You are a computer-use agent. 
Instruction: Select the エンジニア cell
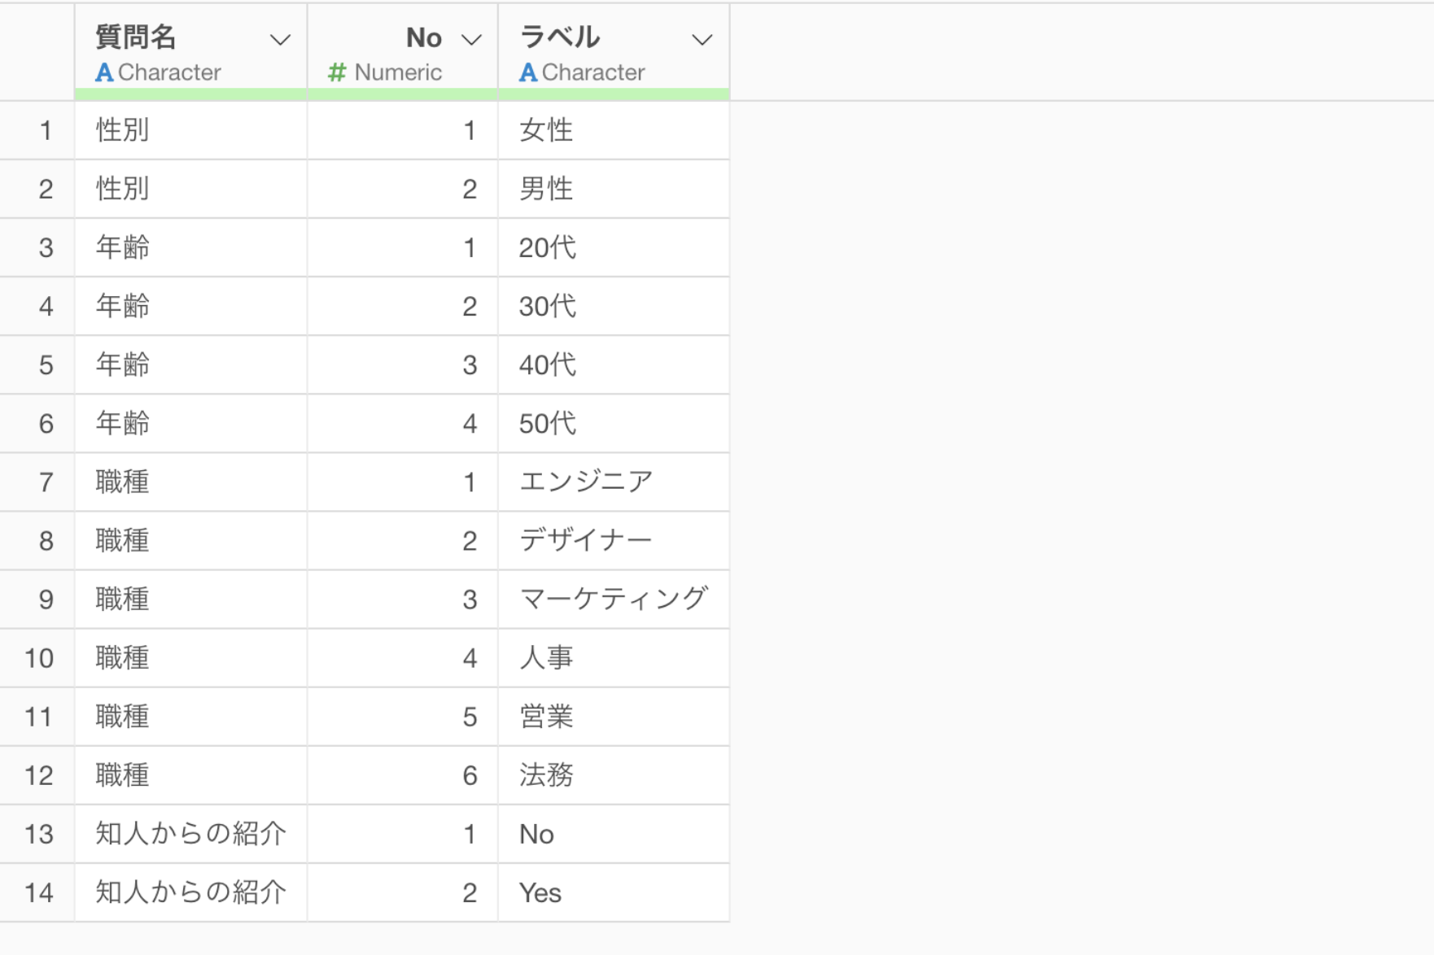click(x=586, y=482)
